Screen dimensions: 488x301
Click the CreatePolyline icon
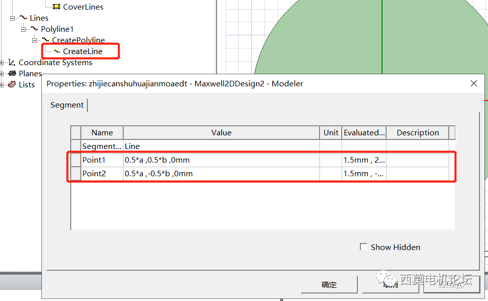[x=45, y=39]
